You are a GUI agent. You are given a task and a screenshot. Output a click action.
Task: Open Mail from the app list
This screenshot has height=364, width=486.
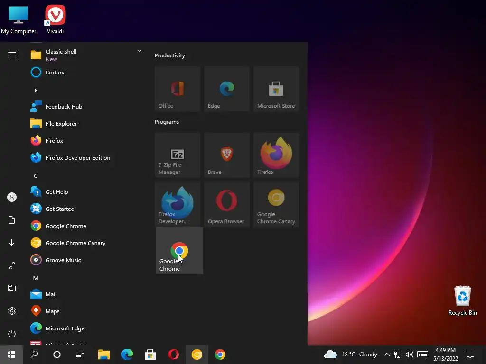point(86,294)
